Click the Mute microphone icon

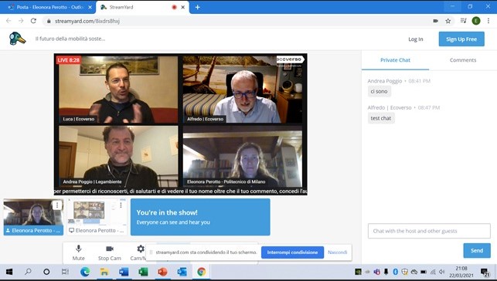click(x=78, y=249)
